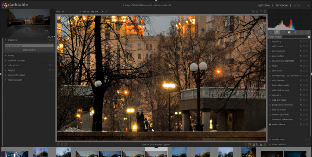312x157 pixels.
Task: Select the basic modules group circle tab
Action: [283, 32]
